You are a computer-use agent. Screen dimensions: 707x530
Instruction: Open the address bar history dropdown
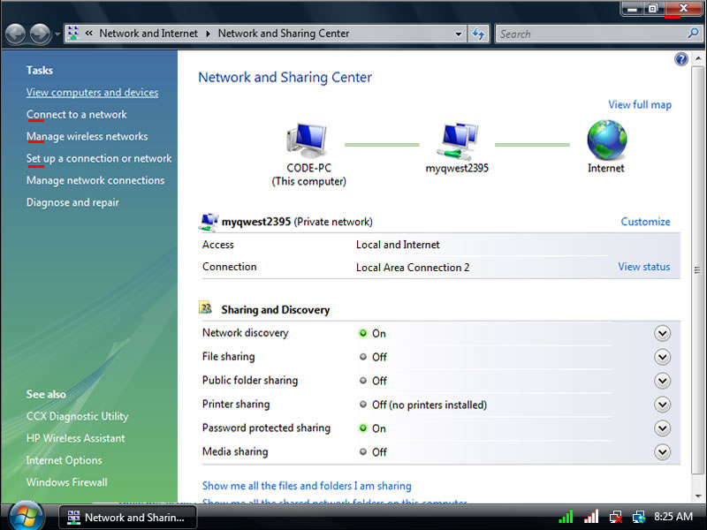458,34
